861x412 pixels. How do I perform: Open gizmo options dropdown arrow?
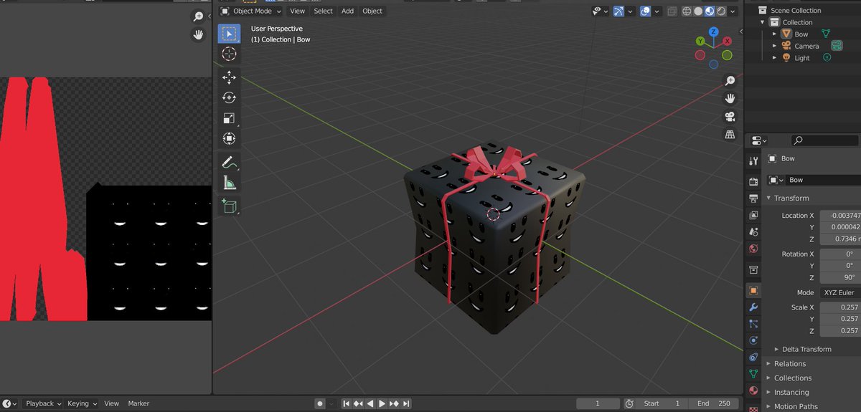(630, 11)
